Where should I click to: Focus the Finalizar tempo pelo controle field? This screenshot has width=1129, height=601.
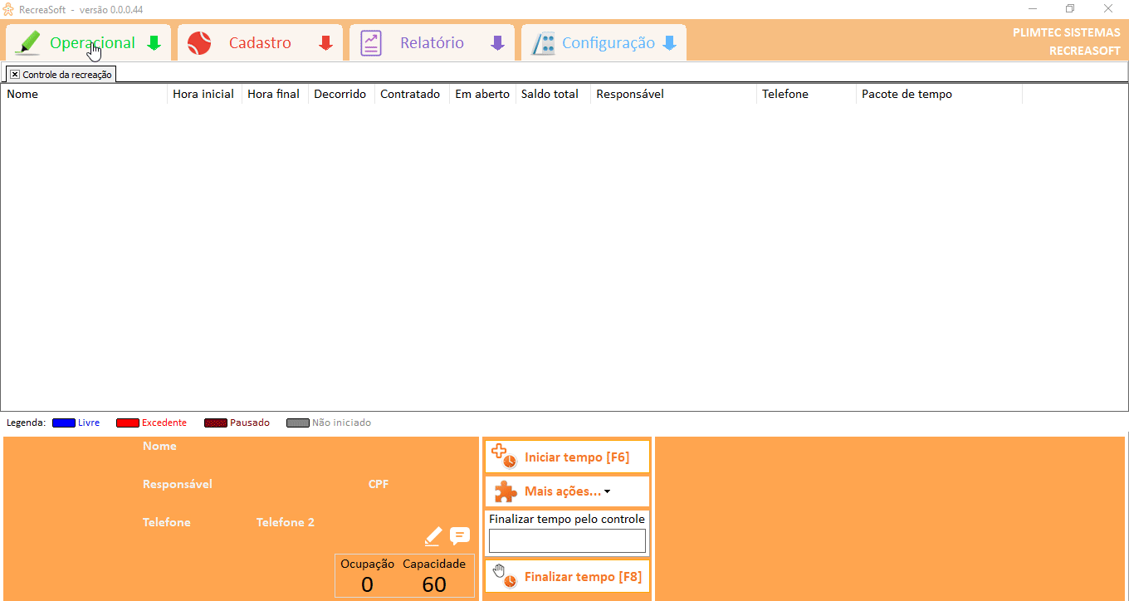(x=567, y=541)
